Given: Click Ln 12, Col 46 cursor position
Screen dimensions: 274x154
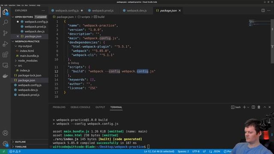Looking at the screenshot, I should pyautogui.click(x=159, y=151).
